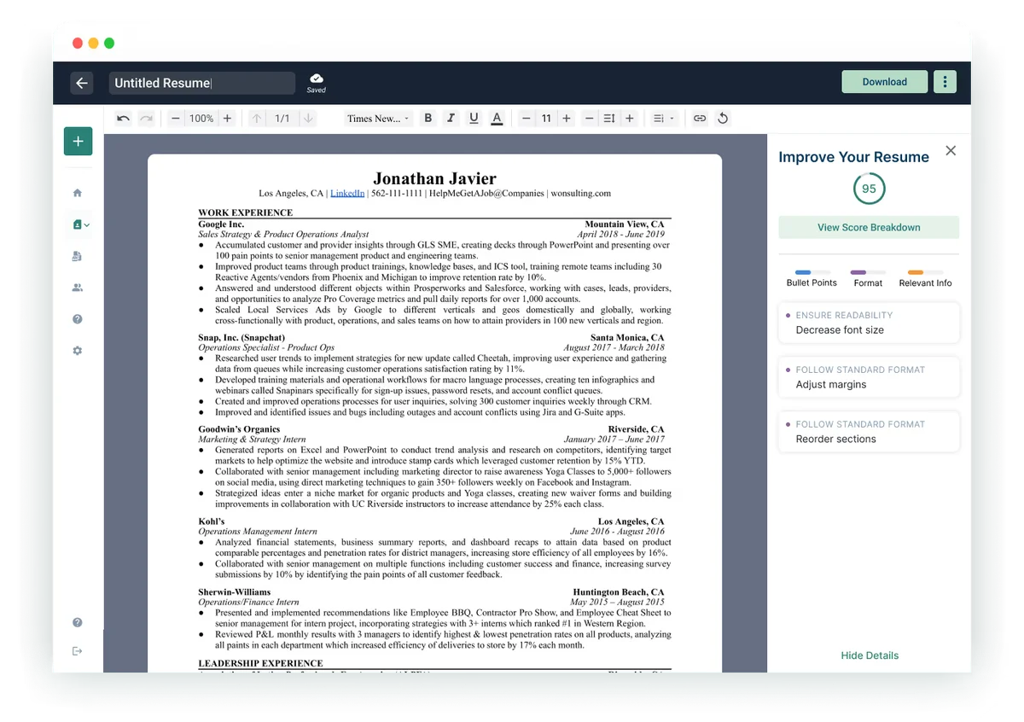Log out using the bottom sidebar icon
1024x722 pixels.
tap(77, 650)
